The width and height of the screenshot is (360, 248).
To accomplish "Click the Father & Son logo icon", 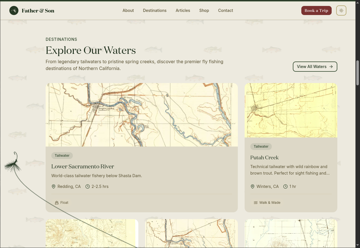I will coord(14,10).
